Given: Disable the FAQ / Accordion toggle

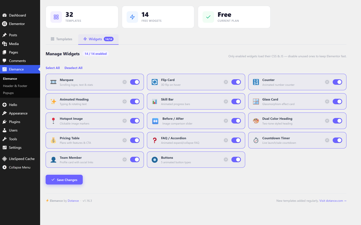Looking at the screenshot, I should 236,140.
